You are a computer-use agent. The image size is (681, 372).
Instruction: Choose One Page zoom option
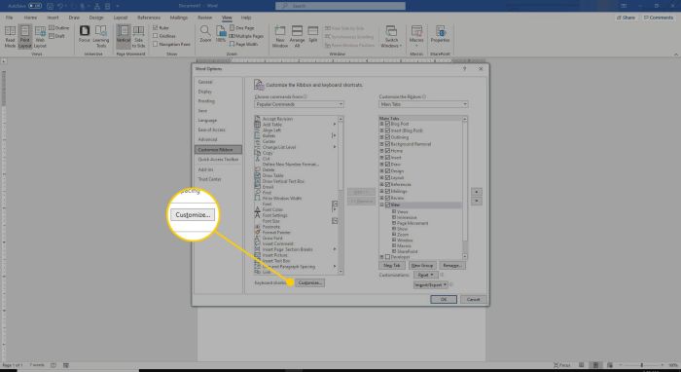242,28
